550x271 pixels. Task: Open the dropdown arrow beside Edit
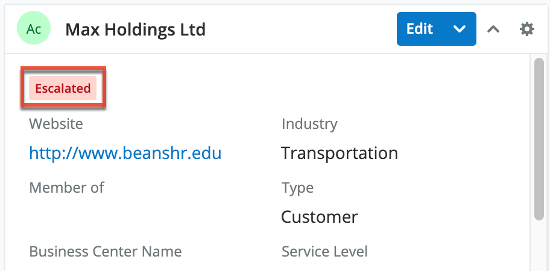(460, 29)
